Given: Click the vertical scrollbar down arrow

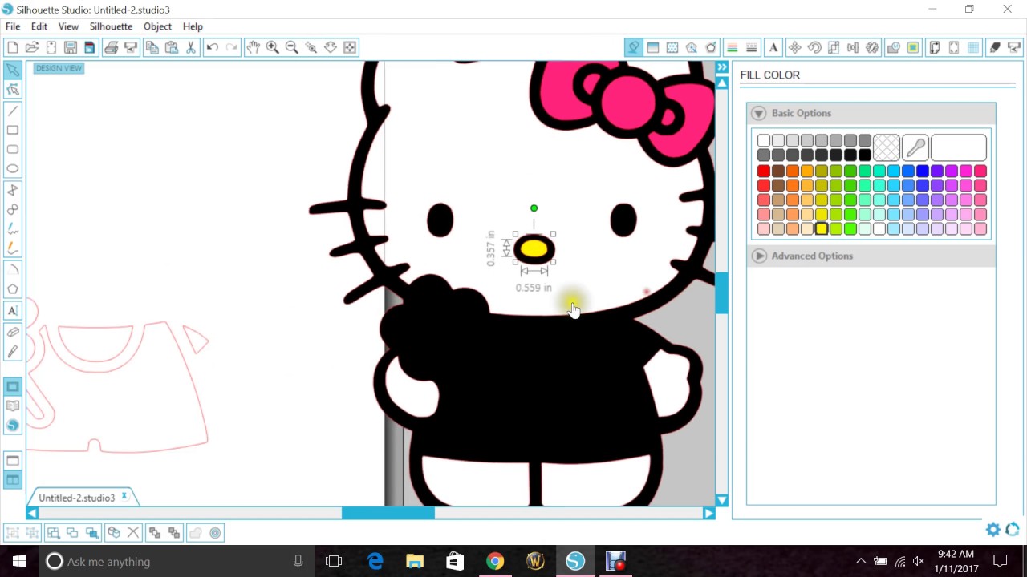Looking at the screenshot, I should click(722, 501).
